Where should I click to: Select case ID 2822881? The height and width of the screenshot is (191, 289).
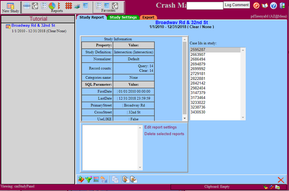click(215, 79)
